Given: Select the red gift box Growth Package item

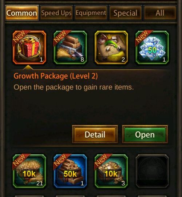Looking at the screenshot, I should 29,47.
